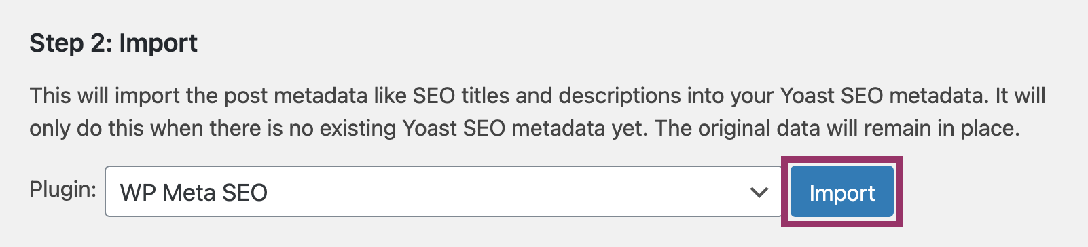The height and width of the screenshot is (247, 1088).
Task: Click the "Step 2: Import" heading
Action: point(113,43)
